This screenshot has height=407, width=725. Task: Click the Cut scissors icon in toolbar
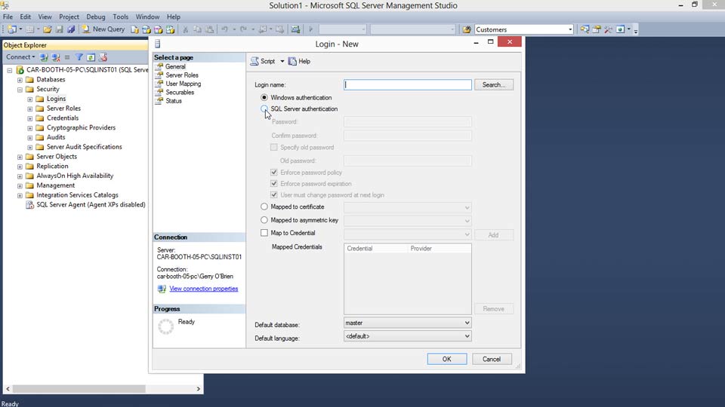coord(186,29)
